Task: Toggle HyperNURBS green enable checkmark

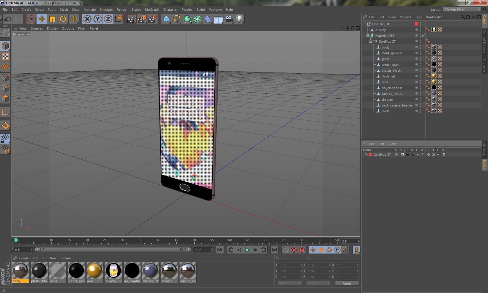Action: click(423, 36)
